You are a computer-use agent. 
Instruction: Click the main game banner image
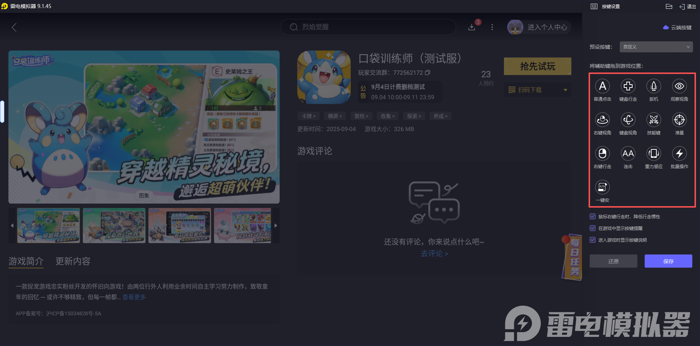click(x=144, y=127)
